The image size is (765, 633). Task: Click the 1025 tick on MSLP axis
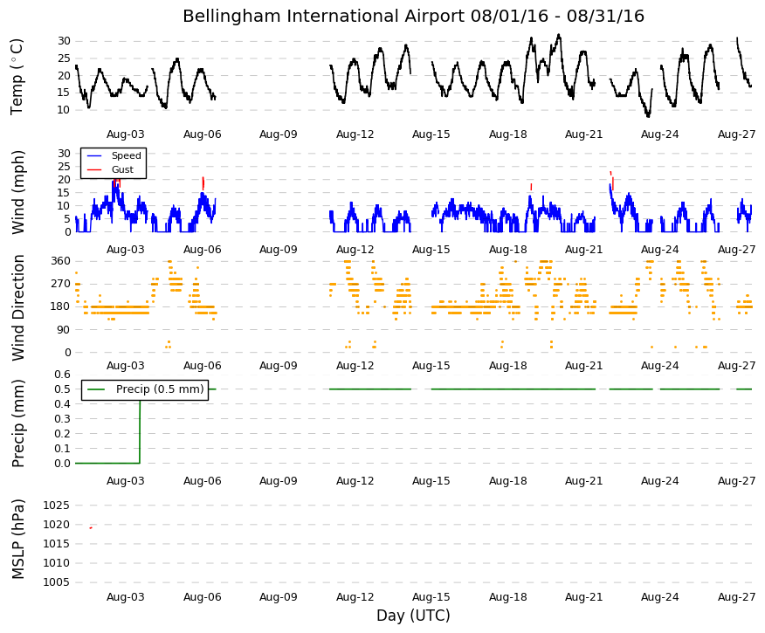(x=56, y=506)
